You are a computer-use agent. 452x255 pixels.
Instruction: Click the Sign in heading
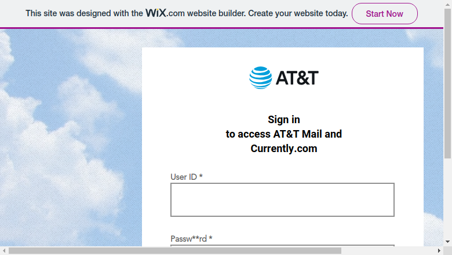click(x=284, y=120)
